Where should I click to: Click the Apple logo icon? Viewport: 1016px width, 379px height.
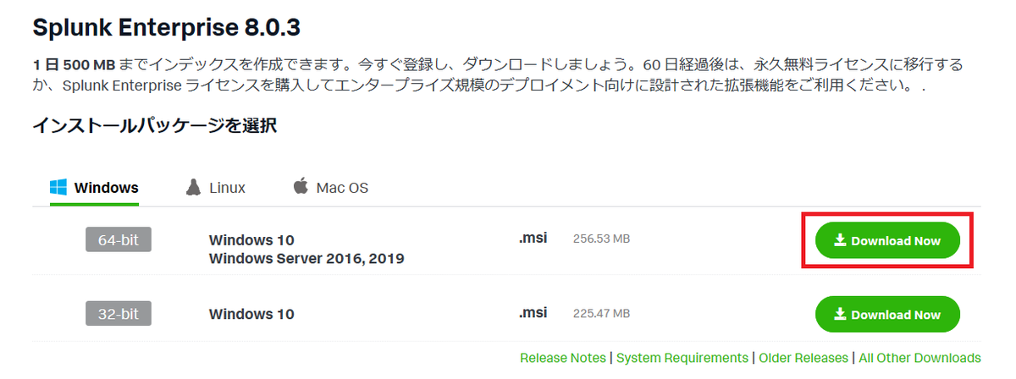point(301,186)
